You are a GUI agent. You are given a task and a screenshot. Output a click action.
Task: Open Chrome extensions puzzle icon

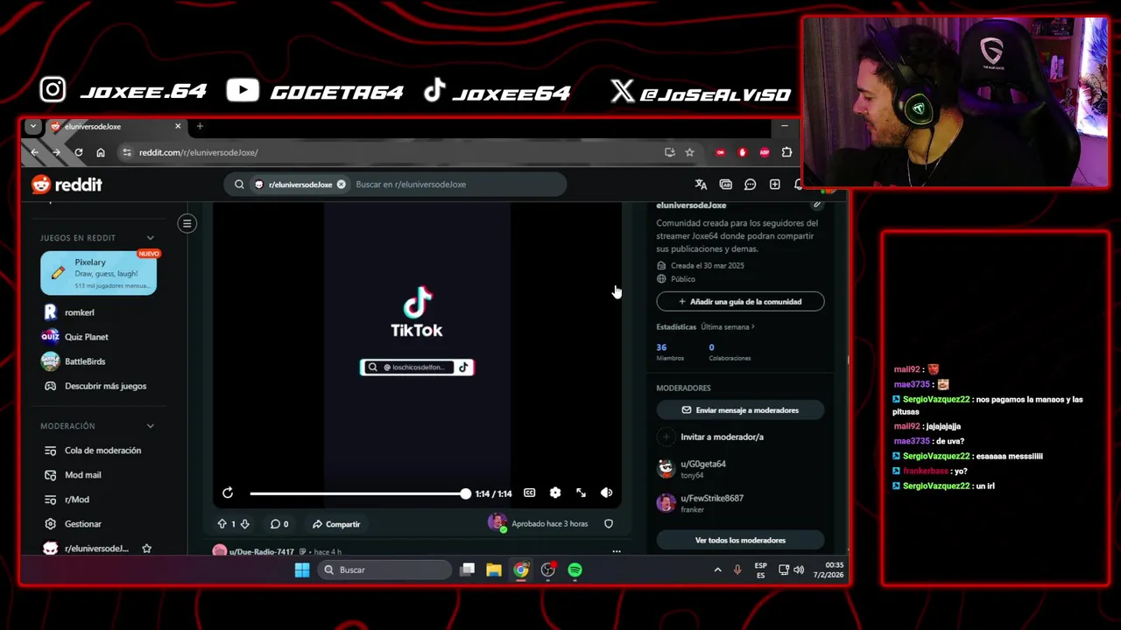pos(786,152)
